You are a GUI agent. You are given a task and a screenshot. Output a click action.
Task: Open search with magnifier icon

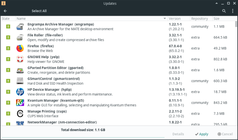point(224,11)
